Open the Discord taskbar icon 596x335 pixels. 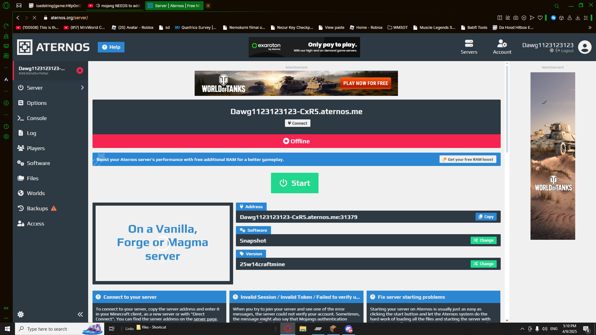coord(349,329)
